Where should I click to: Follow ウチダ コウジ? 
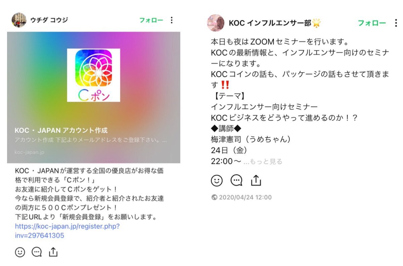point(151,20)
